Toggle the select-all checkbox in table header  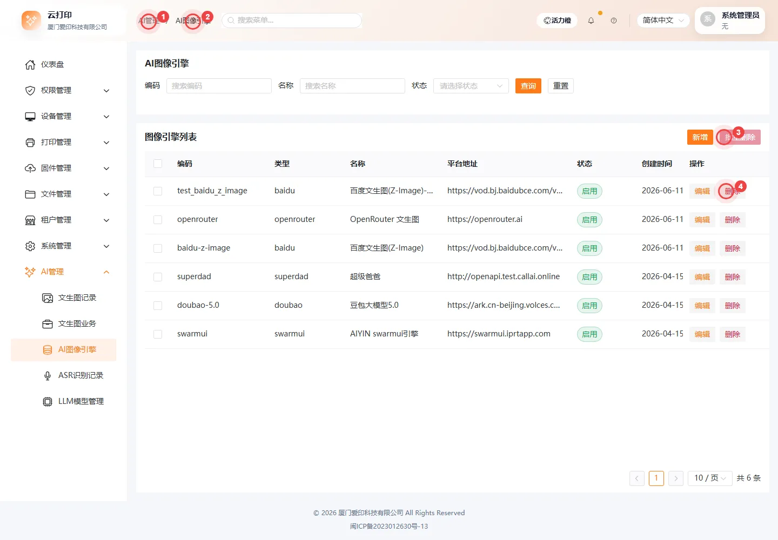(x=158, y=164)
